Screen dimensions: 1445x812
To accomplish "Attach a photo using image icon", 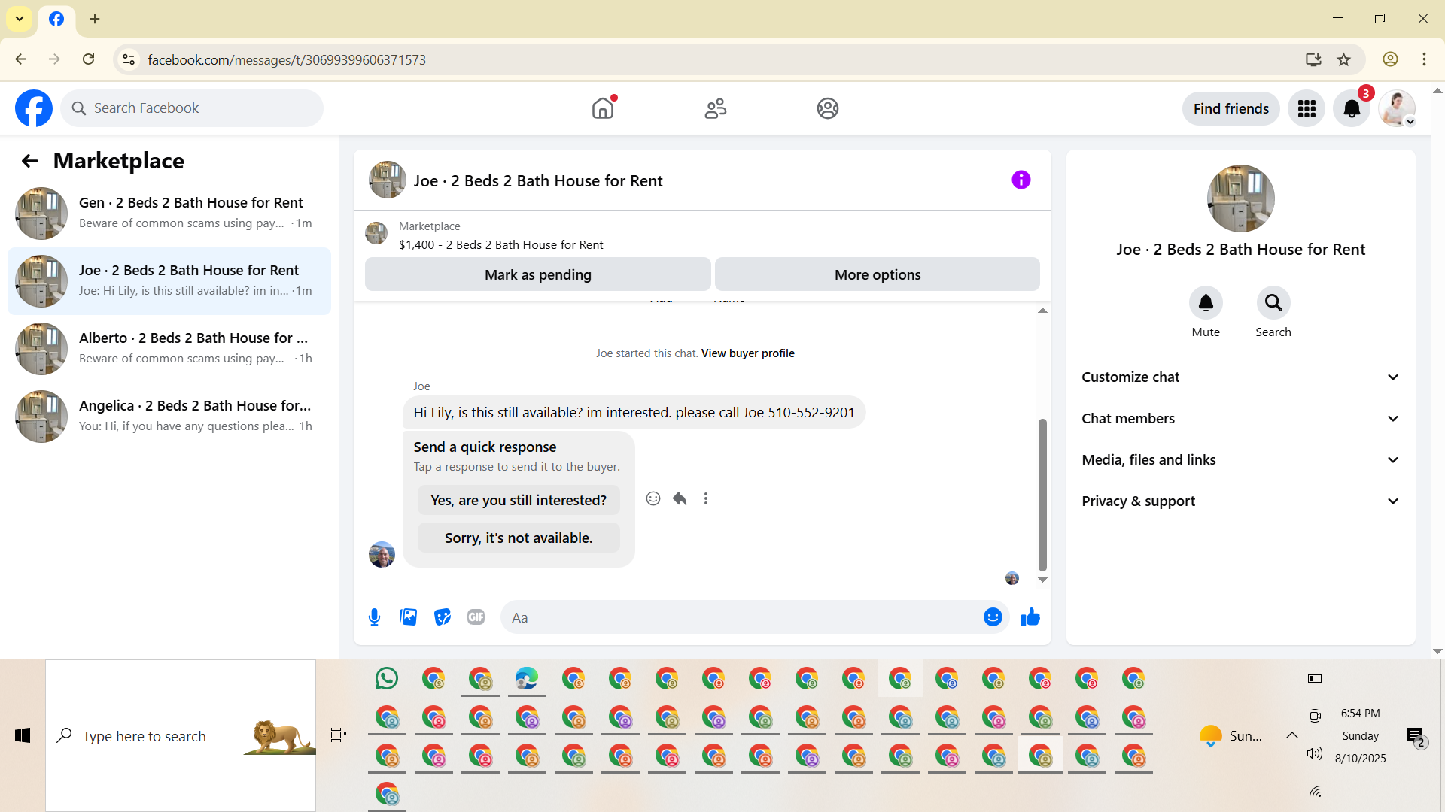I will 408,617.
